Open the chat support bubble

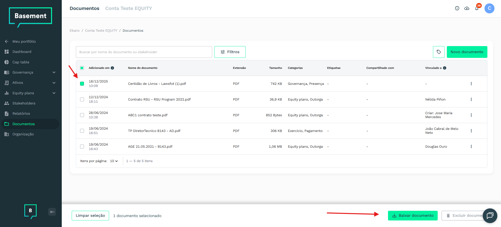(x=490, y=215)
